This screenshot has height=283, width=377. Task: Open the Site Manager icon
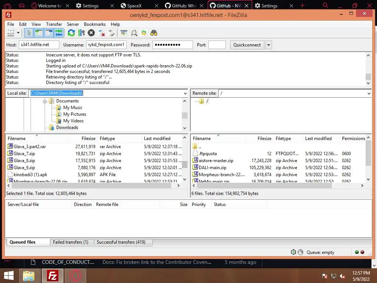[11, 33]
